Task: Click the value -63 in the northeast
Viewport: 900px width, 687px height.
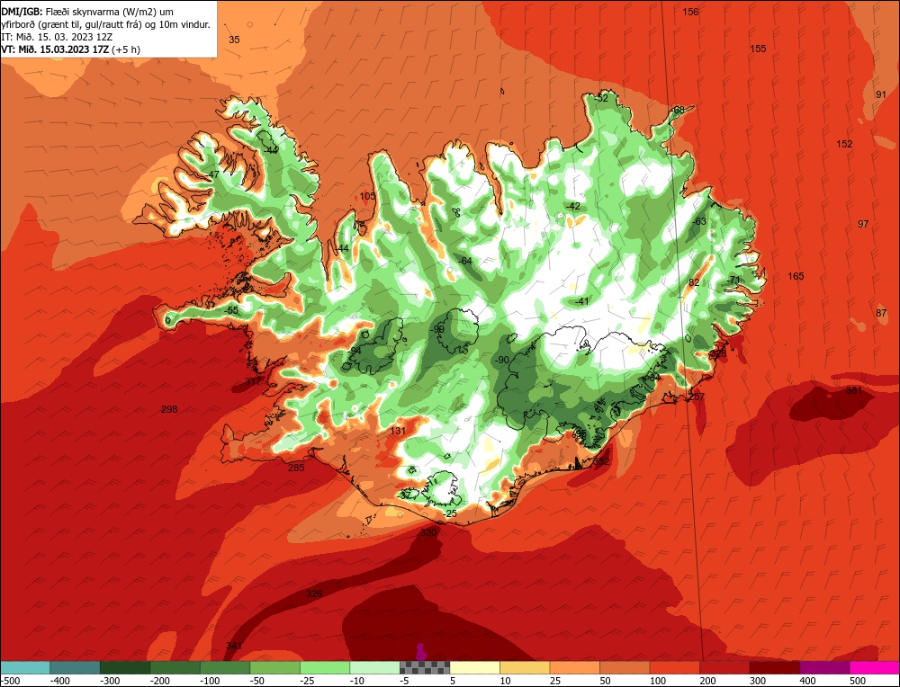Action: (x=699, y=221)
